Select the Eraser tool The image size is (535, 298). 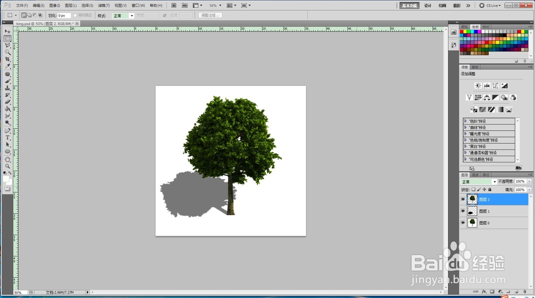pyautogui.click(x=7, y=102)
